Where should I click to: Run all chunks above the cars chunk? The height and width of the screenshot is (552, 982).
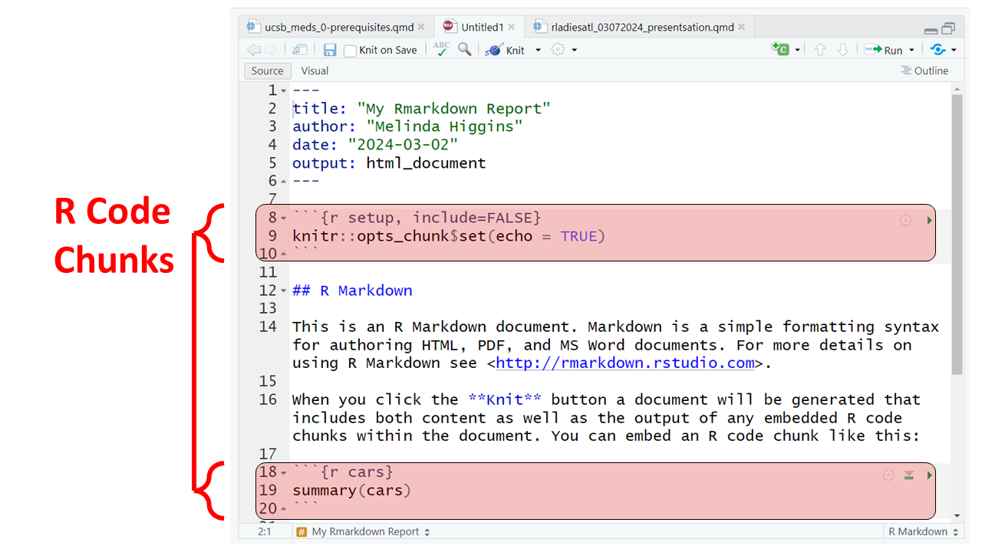coord(909,475)
